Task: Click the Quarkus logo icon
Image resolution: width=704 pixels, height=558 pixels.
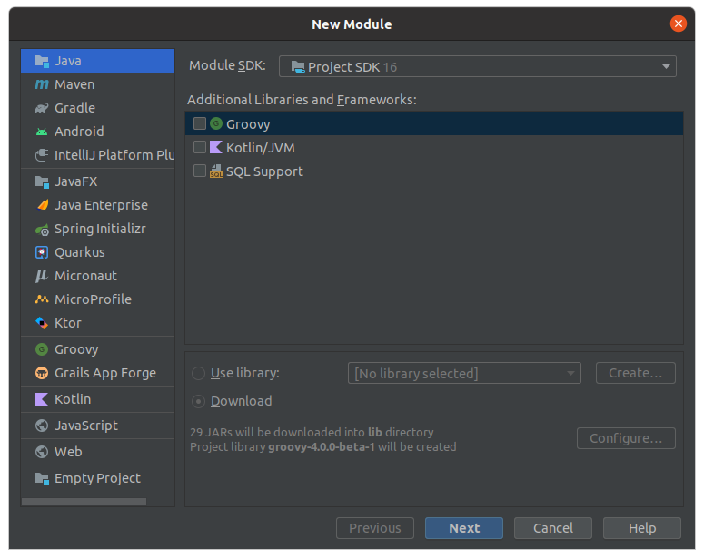Action: click(42, 252)
